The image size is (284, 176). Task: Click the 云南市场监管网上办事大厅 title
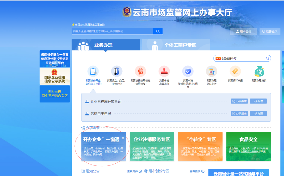[x=182, y=13]
